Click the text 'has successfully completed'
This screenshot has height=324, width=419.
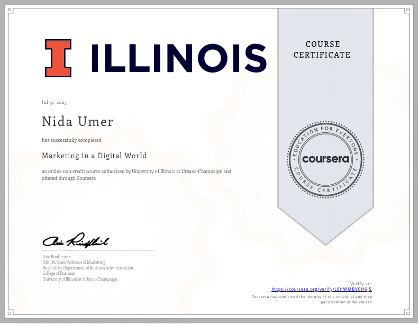tap(71, 140)
